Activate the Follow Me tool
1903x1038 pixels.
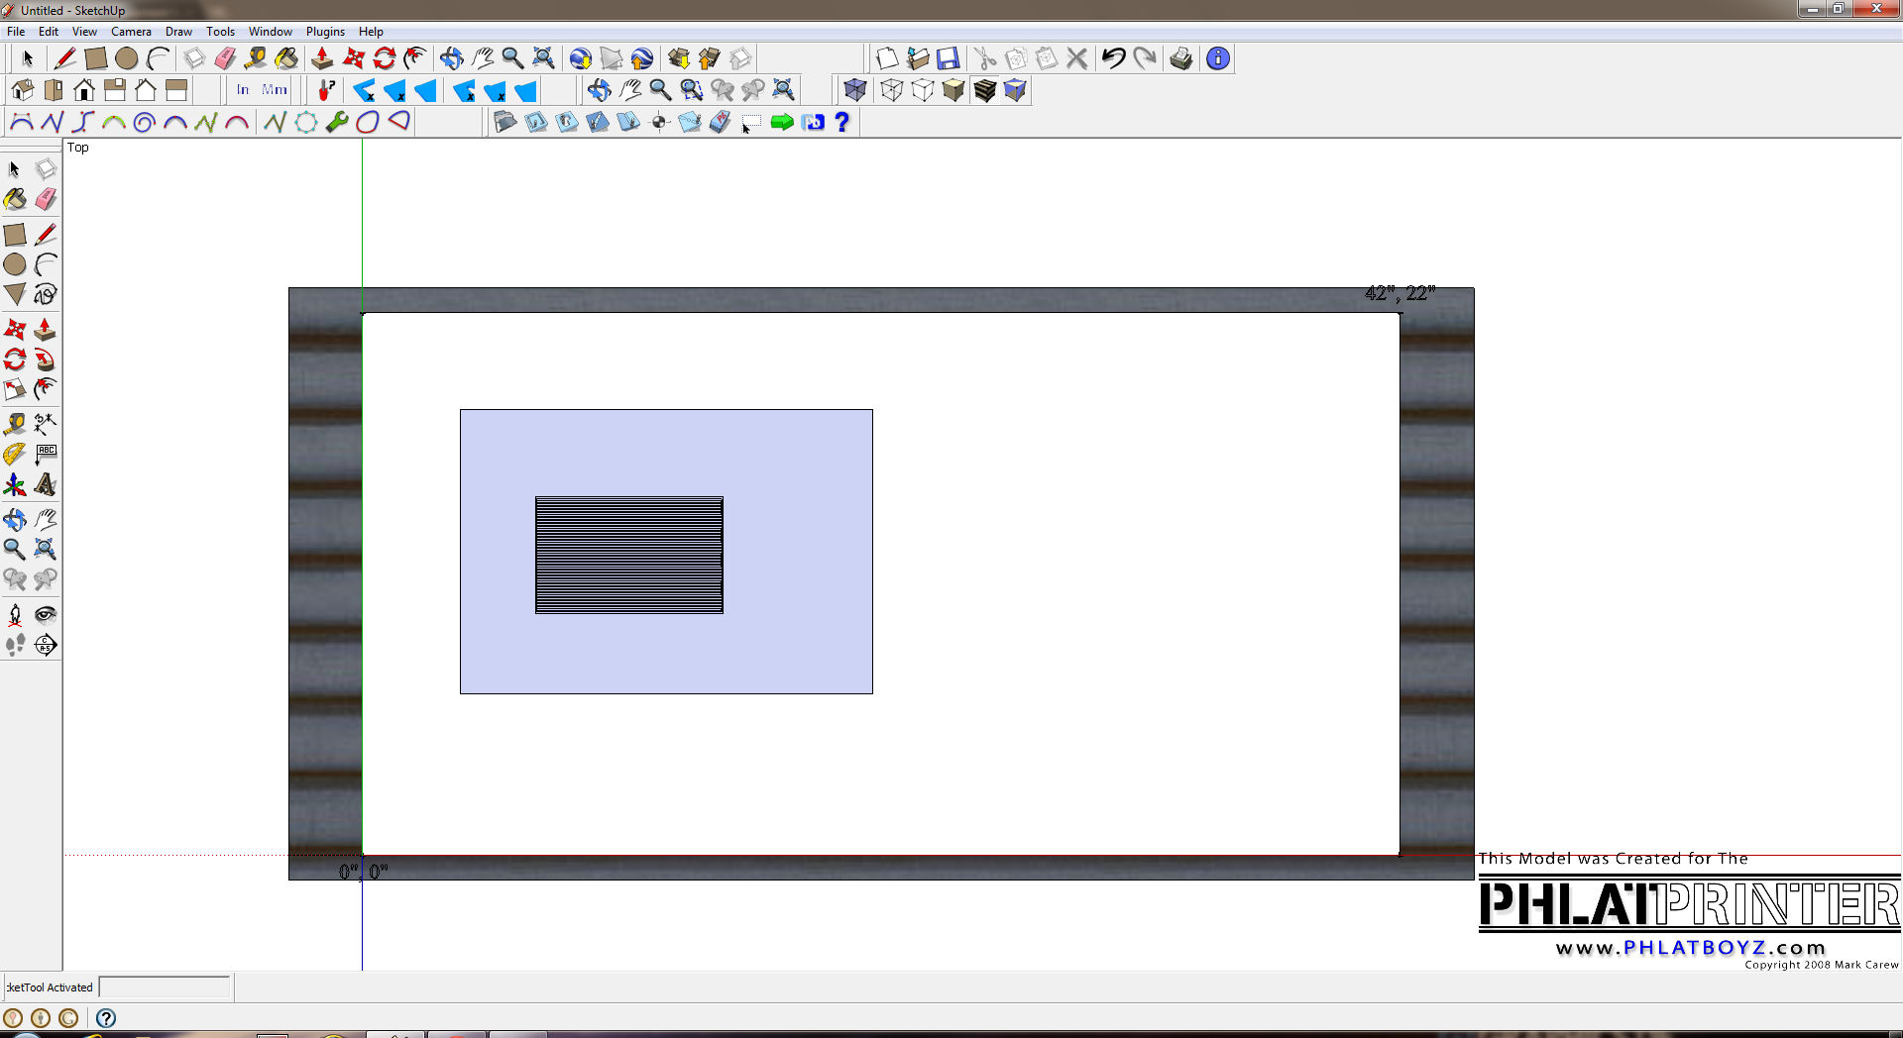(46, 360)
